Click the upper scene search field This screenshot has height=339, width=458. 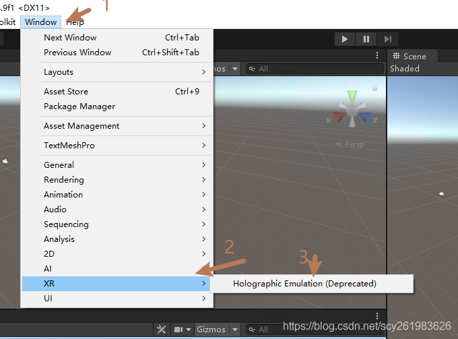(315, 69)
